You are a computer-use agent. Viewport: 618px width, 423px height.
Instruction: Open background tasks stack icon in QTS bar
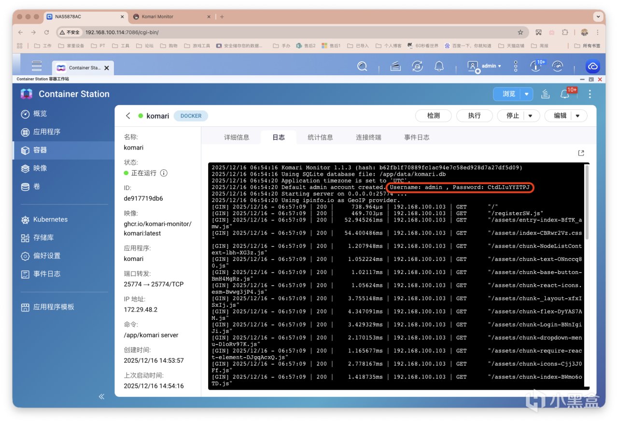(x=395, y=66)
